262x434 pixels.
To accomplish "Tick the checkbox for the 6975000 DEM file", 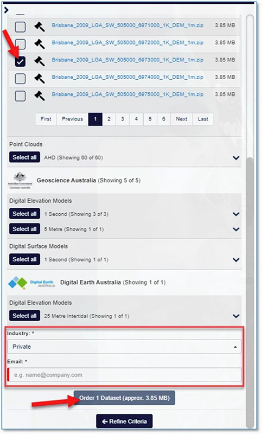I will [20, 96].
